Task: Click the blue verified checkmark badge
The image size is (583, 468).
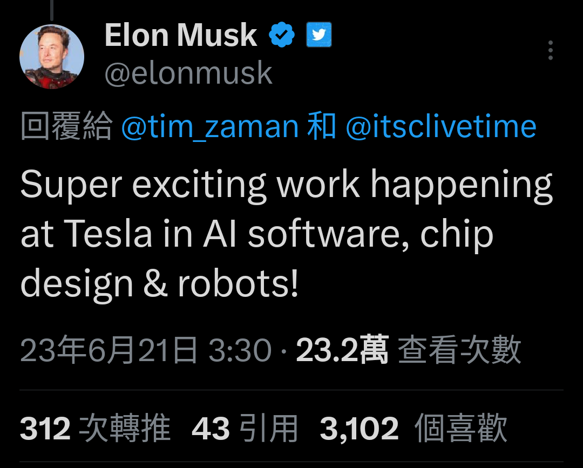Action: click(x=282, y=35)
